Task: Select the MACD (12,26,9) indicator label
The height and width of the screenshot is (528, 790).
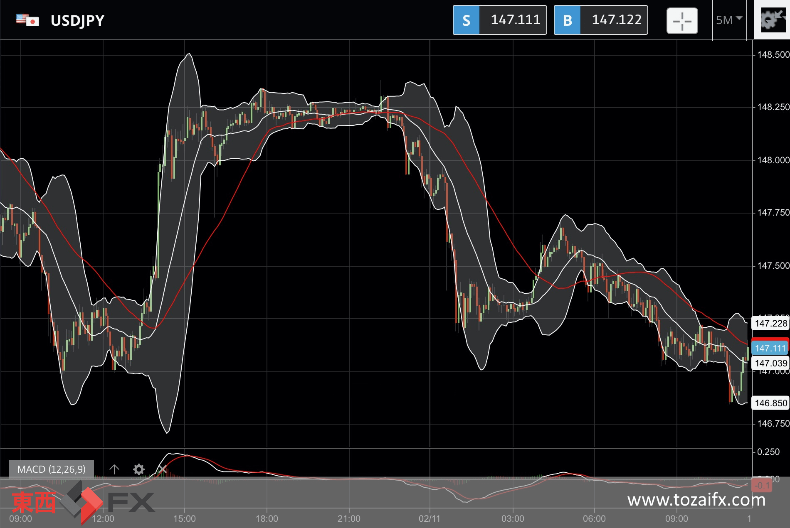Action: (x=51, y=469)
